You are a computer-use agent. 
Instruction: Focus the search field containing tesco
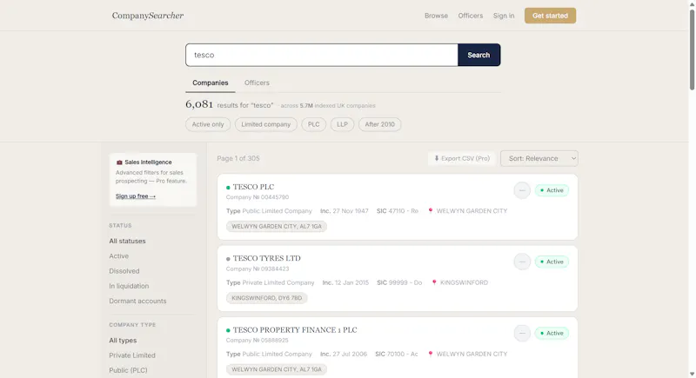[322, 55]
